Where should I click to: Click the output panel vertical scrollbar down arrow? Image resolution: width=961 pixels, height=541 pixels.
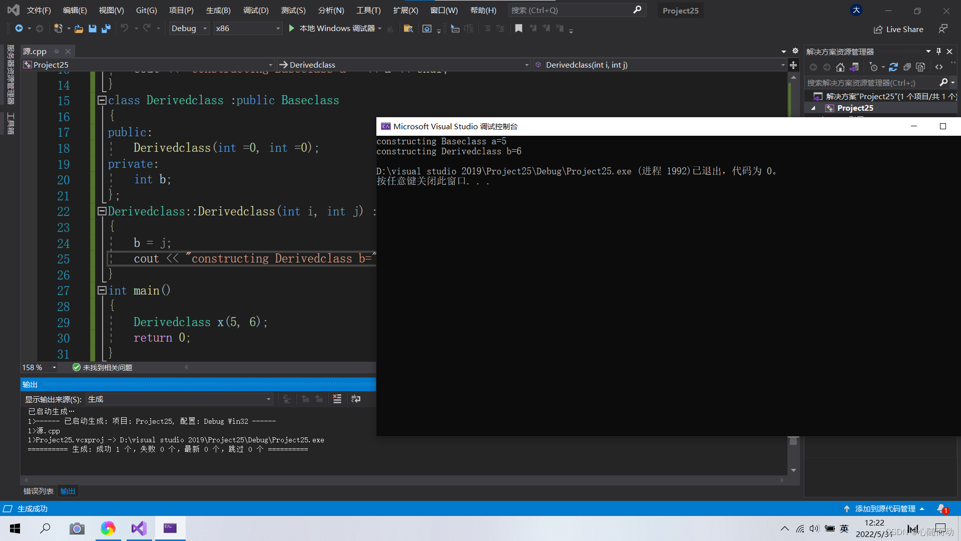(793, 470)
